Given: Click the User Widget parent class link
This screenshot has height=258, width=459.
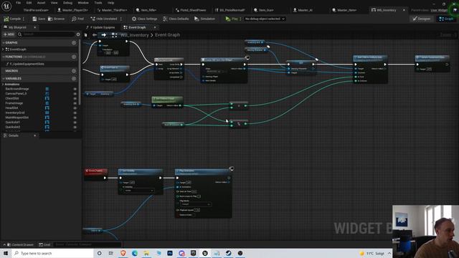Looking at the screenshot, I should click(x=439, y=10).
